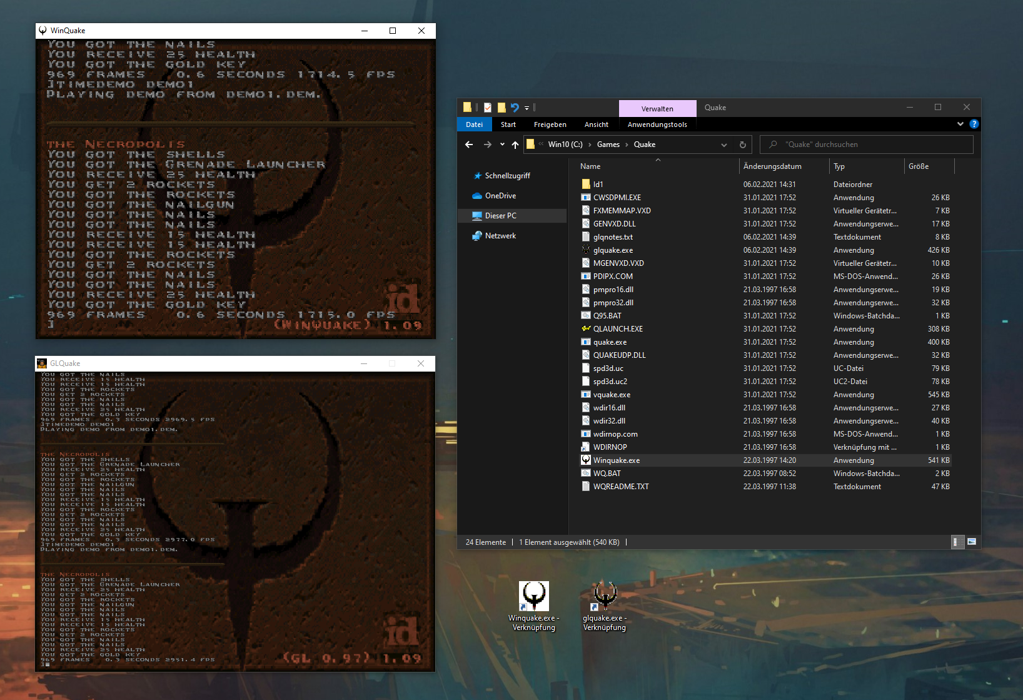1023x700 pixels.
Task: Sort by the Größe column header
Action: [929, 166]
